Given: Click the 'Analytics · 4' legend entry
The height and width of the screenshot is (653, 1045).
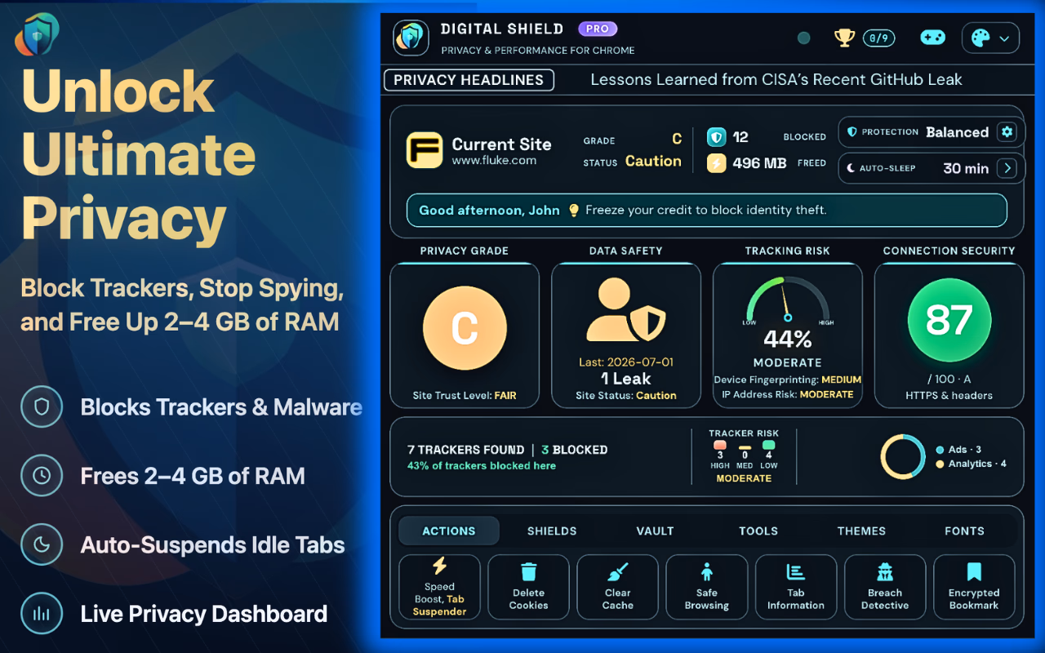Looking at the screenshot, I should click(971, 464).
